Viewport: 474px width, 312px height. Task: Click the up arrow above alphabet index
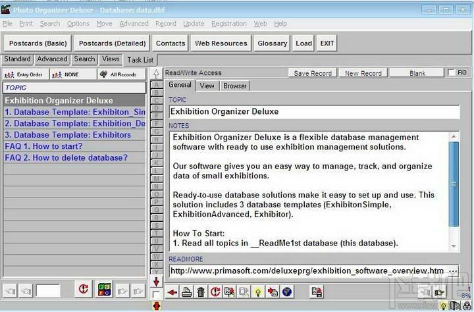pos(156,74)
